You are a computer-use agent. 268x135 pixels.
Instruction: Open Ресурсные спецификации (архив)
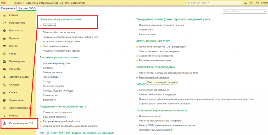click(x=61, y=51)
